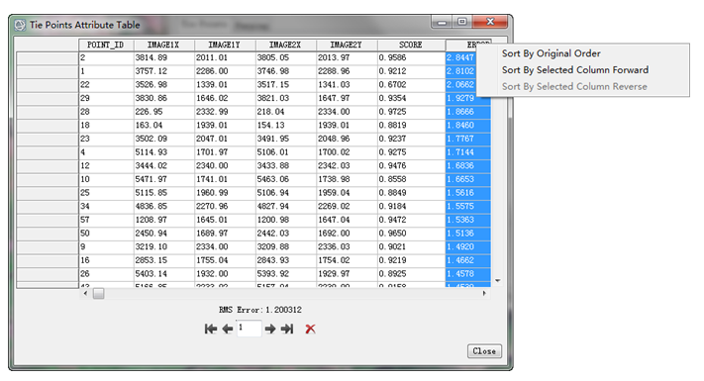The height and width of the screenshot is (381, 704).
Task: Go to the next tie point record
Action: tap(270, 329)
